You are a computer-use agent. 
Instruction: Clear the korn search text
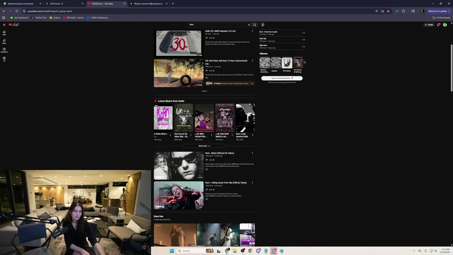coord(249,25)
